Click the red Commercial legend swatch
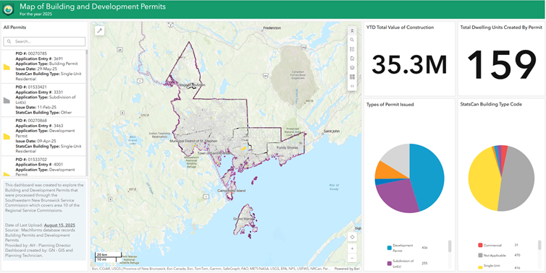This screenshot has width=546, height=273. pyautogui.click(x=480, y=246)
